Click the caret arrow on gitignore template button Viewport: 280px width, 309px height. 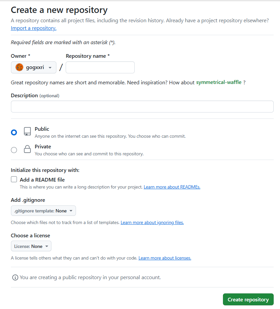coord(71,211)
